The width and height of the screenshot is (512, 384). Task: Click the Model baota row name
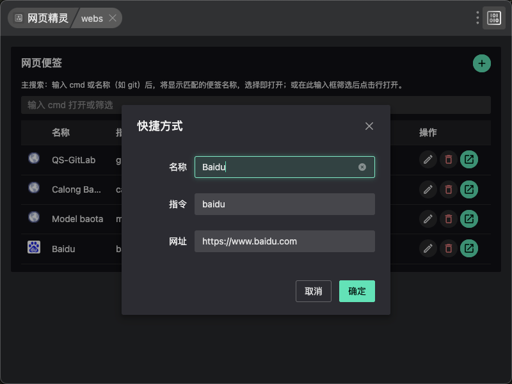click(x=77, y=219)
